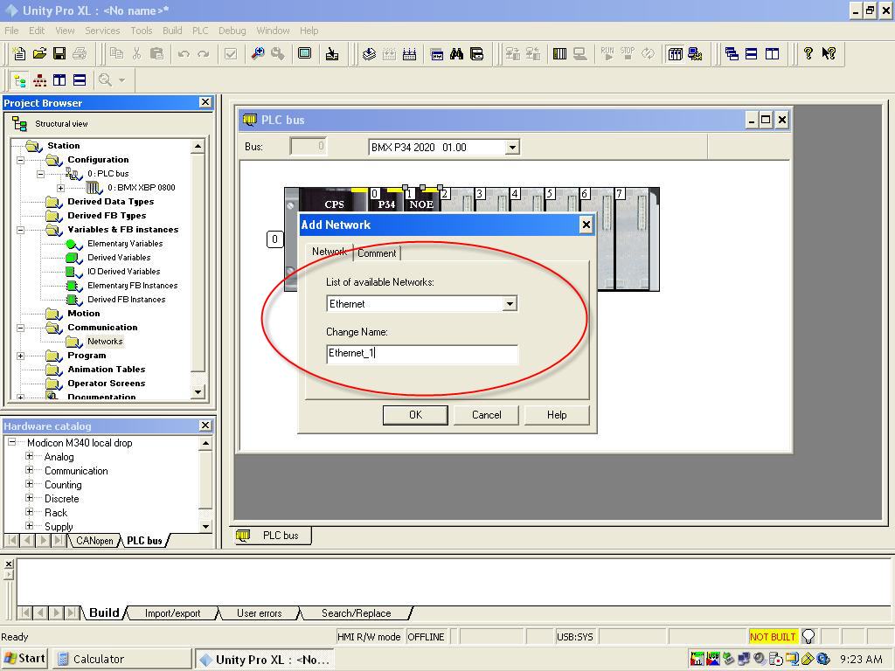The height and width of the screenshot is (671, 895).
Task: Click the Windows Start button
Action: [x=24, y=659]
